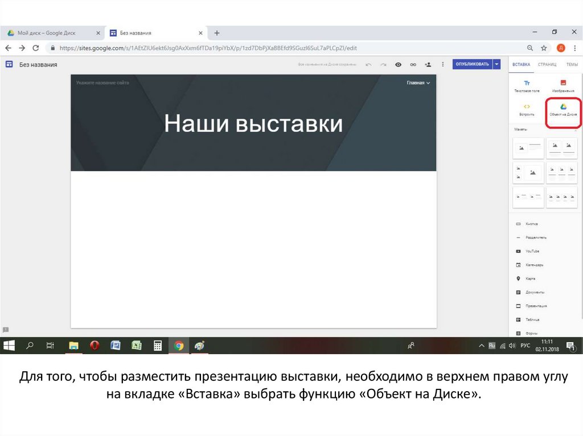This screenshot has width=583, height=436.
Task: Open browser zoom magnifier icon
Action: tap(530, 48)
